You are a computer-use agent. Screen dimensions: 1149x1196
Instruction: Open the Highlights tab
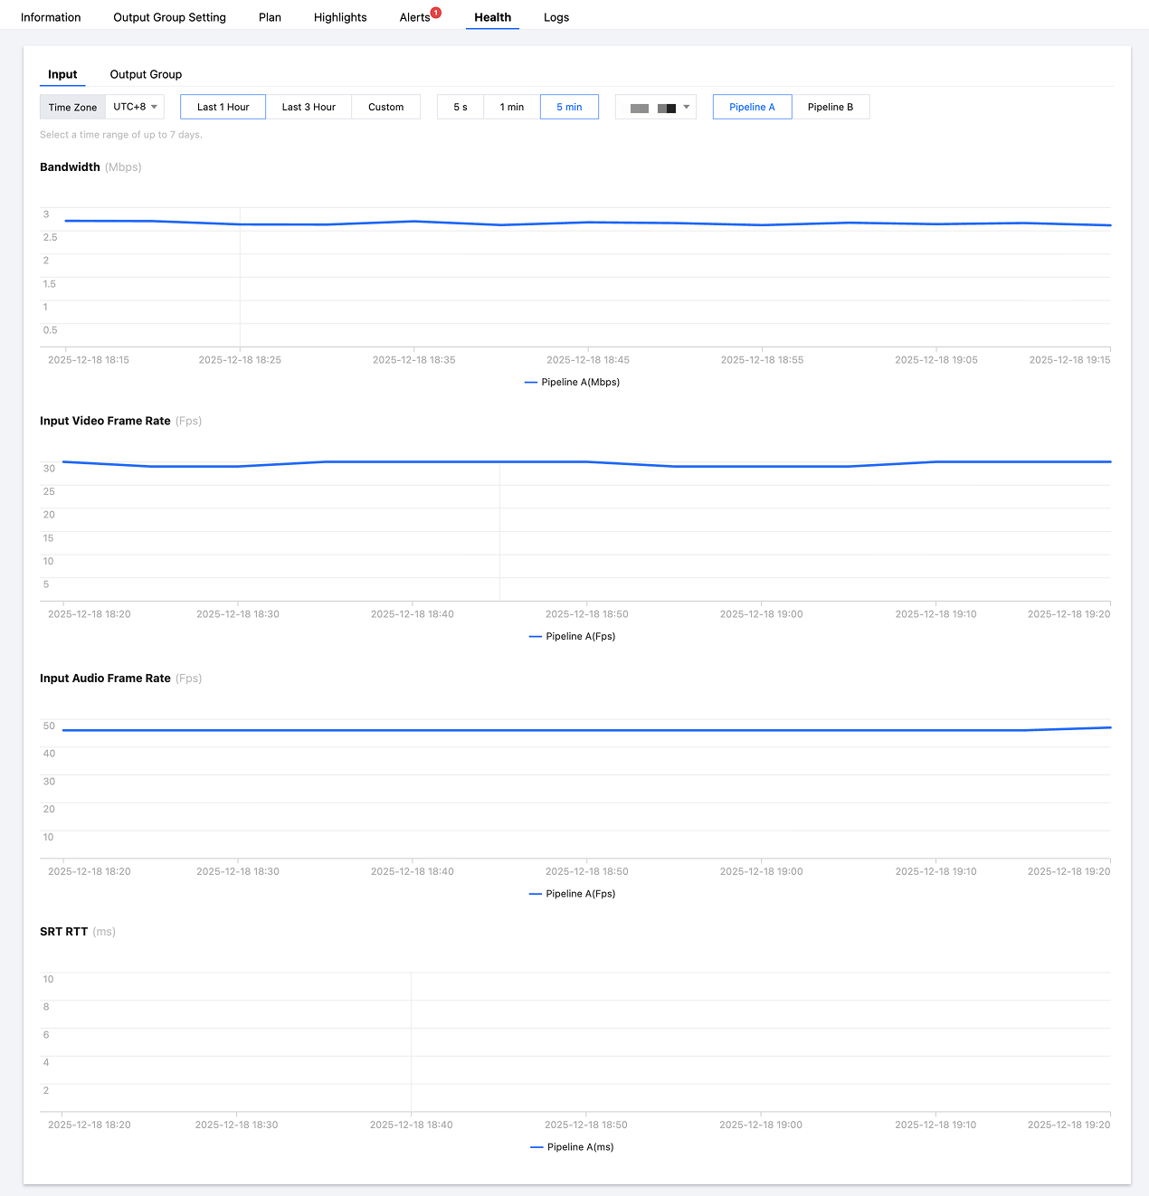340,17
